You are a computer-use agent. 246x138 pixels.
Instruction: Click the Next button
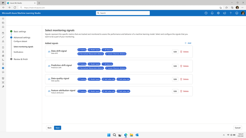coord(57,128)
